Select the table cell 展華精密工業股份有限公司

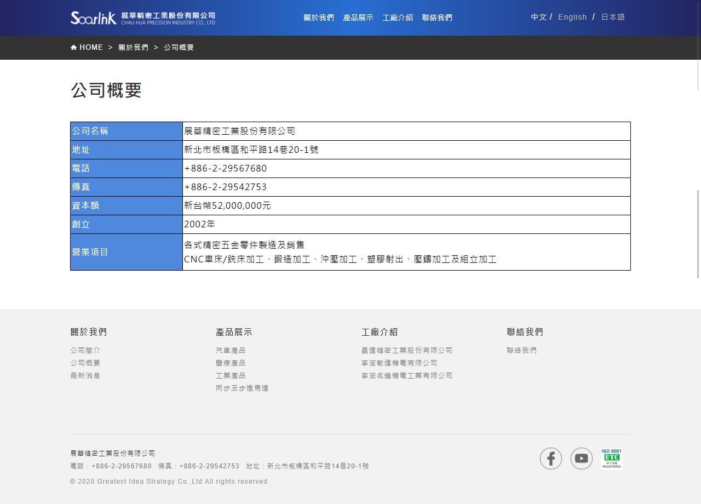(406, 131)
